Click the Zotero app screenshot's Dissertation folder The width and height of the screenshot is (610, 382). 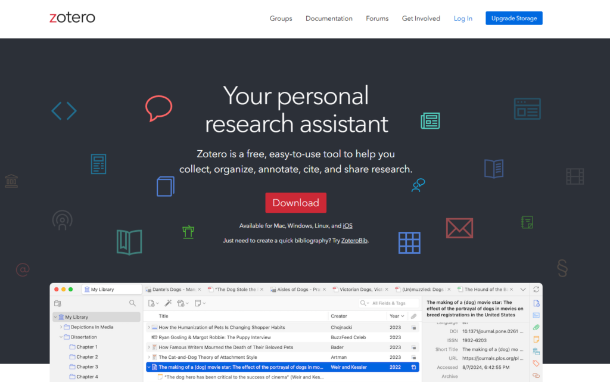[x=83, y=337]
